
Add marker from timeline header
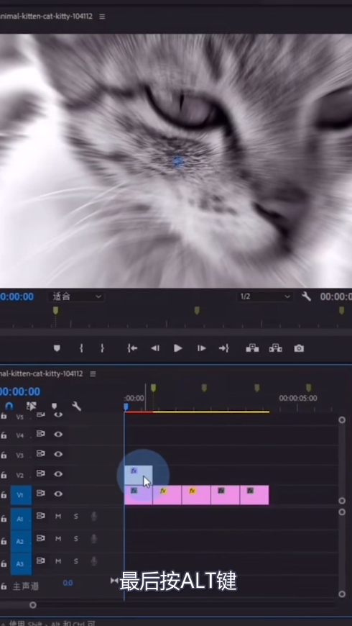pyautogui.click(x=54, y=407)
